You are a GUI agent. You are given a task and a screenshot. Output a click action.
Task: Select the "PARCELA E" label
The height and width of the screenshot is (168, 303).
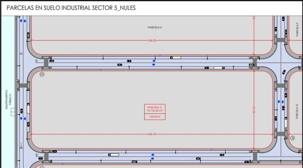(x=155, y=27)
